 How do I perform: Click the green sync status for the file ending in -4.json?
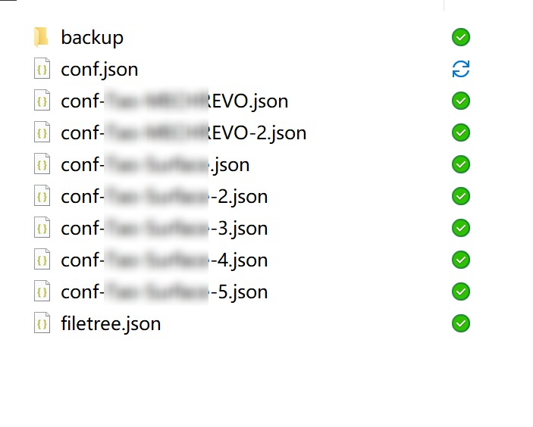pyautogui.click(x=461, y=260)
